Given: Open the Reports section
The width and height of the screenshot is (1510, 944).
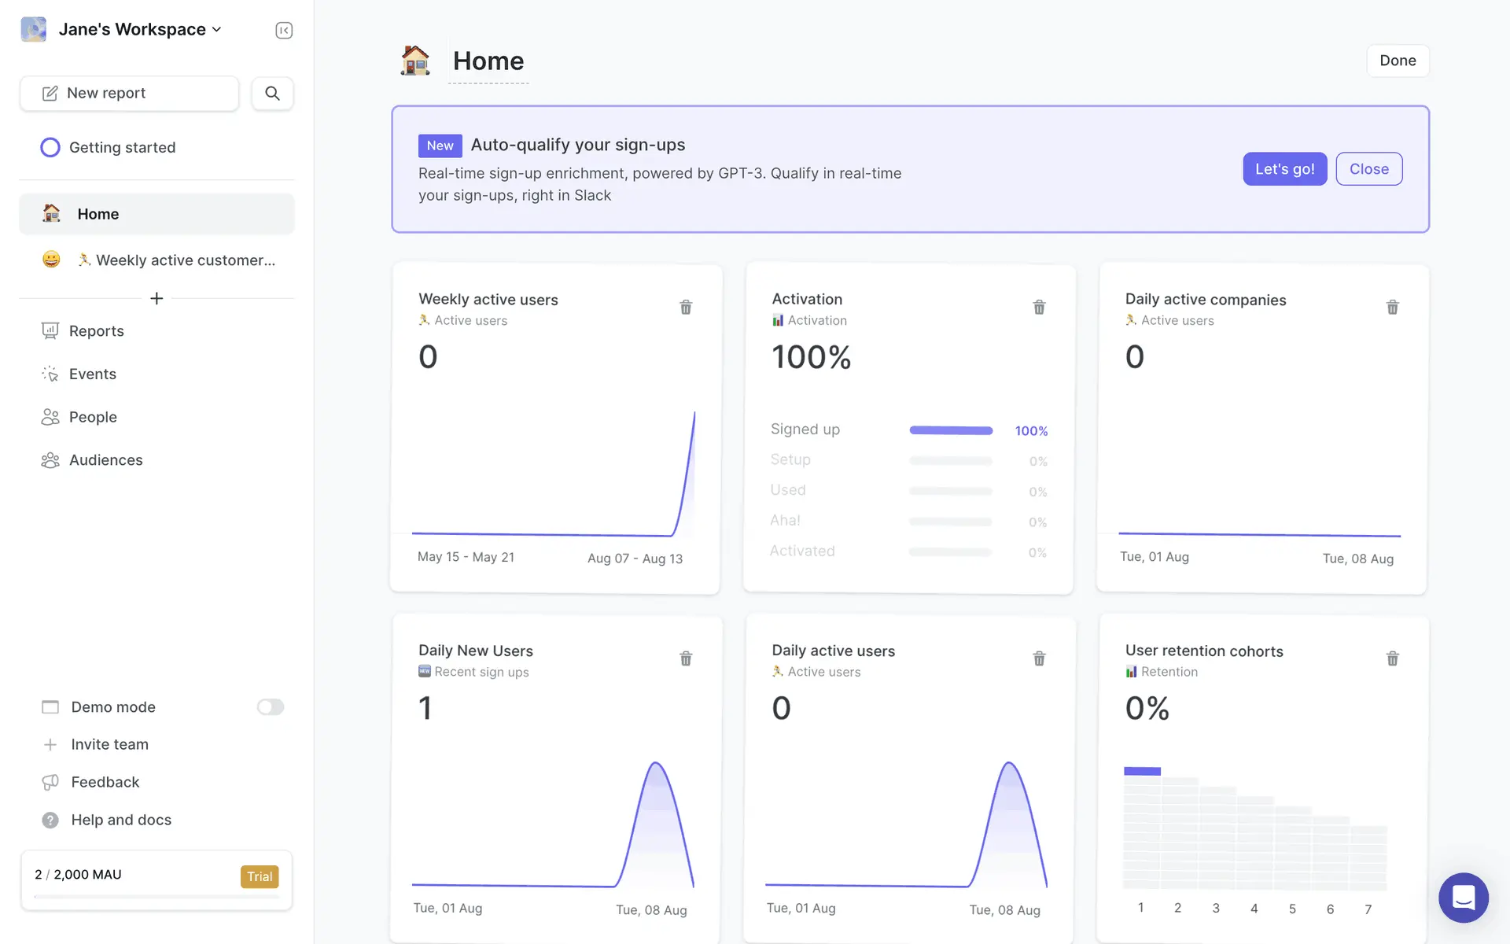Looking at the screenshot, I should pyautogui.click(x=96, y=331).
